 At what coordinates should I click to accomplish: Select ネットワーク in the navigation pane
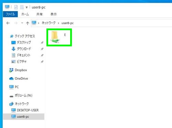19,104
